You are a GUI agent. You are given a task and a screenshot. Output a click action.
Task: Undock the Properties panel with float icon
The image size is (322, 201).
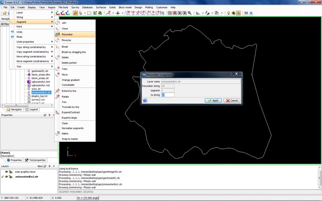click(x=45, y=115)
